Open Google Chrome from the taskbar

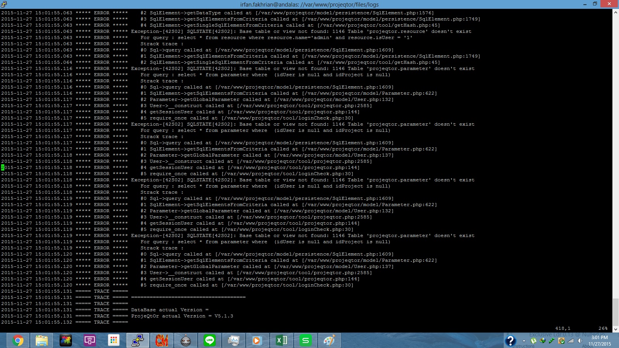18,341
